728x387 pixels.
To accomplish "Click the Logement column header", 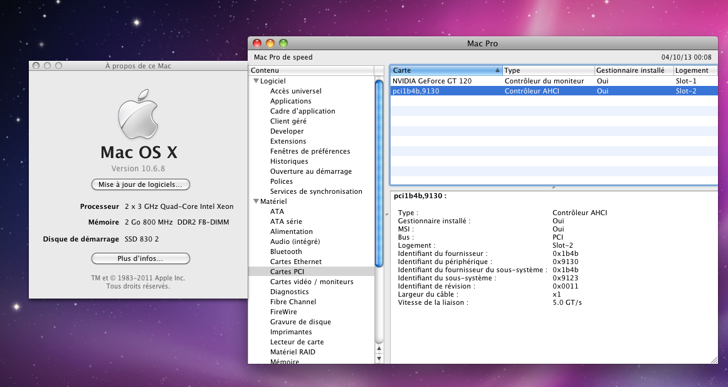I will coord(695,70).
